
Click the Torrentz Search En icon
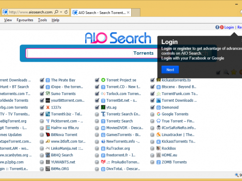[x=103, y=114]
